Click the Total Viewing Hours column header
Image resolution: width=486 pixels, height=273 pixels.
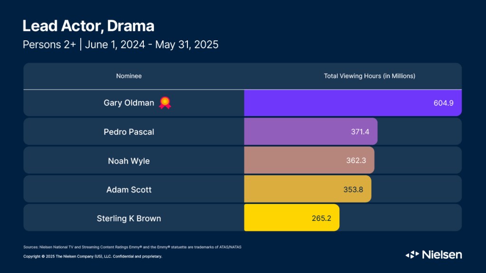click(369, 76)
